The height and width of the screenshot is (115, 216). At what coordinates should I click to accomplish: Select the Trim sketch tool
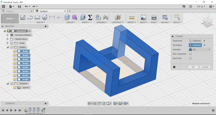[59, 18]
